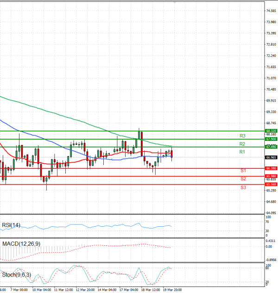Select the Stoch(9,6,3) indicator label
This screenshot has height=293, width=278.
16,275
